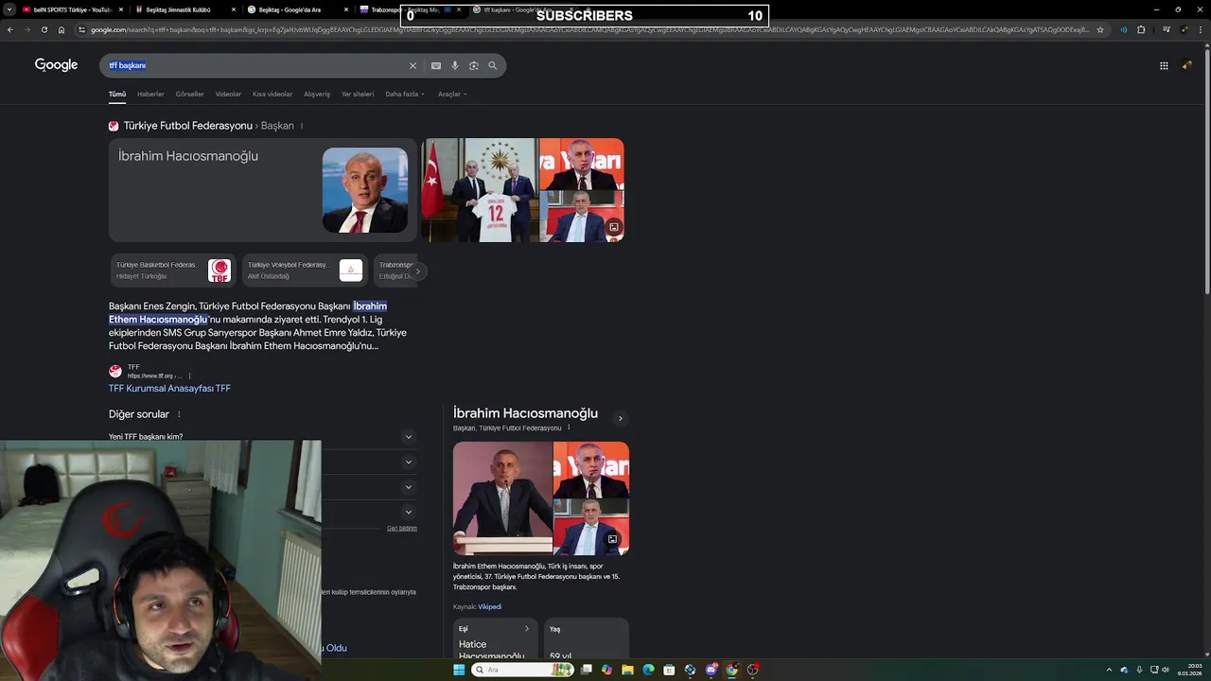
Task: Open photo of the number 12 jersey
Action: point(479,190)
